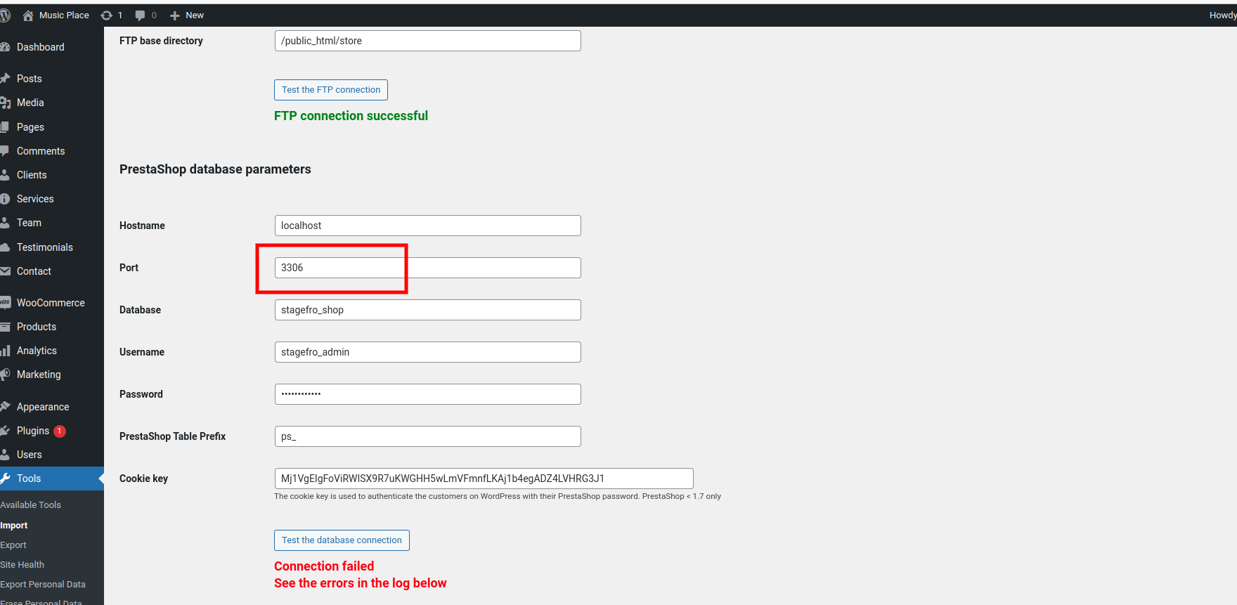Click 'PrestaShop database parameters' heading
1237x605 pixels.
click(215, 169)
